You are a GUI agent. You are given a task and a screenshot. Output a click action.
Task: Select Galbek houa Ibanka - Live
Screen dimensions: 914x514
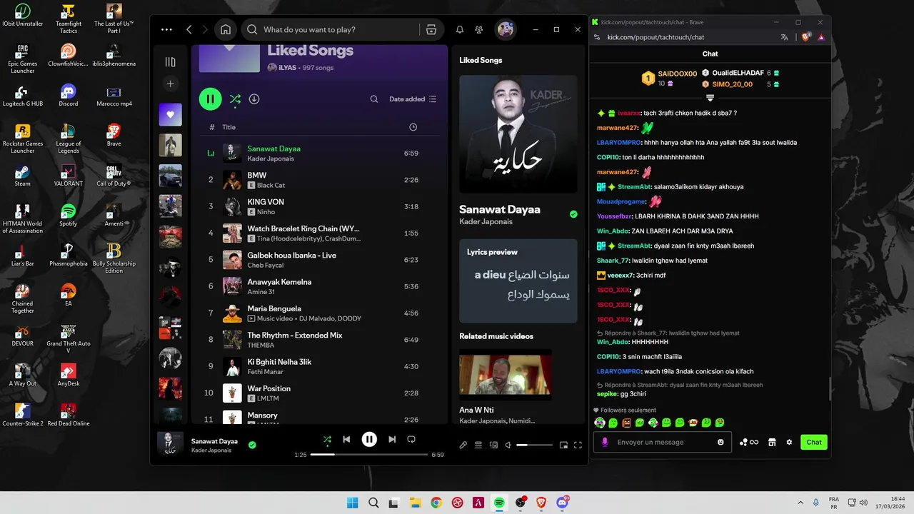[319, 260]
